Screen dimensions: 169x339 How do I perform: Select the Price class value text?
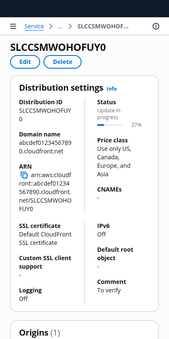114,161
